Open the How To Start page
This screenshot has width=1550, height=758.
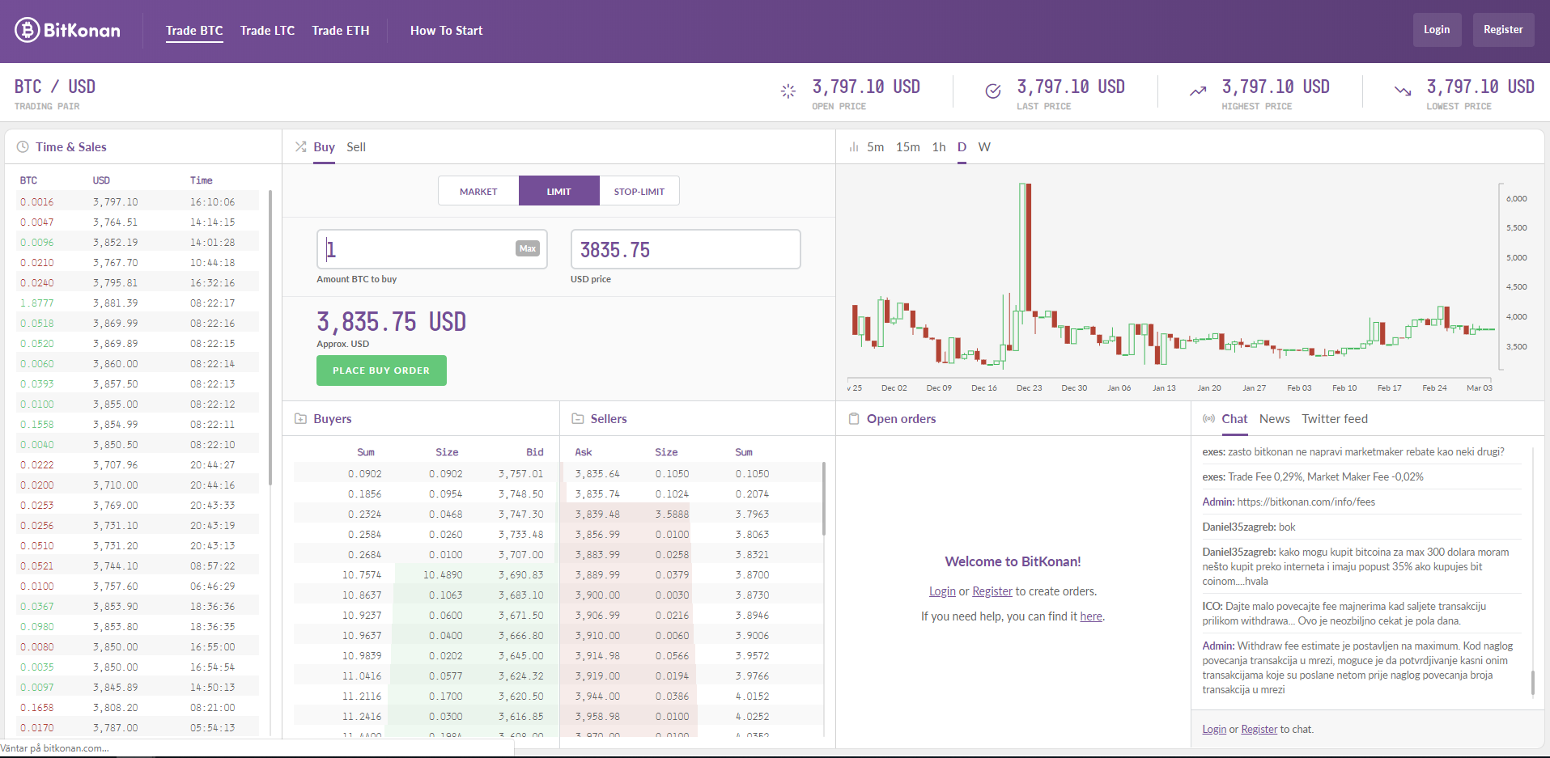tap(446, 31)
